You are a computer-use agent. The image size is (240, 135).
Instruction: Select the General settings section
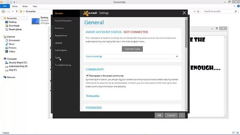59,13
